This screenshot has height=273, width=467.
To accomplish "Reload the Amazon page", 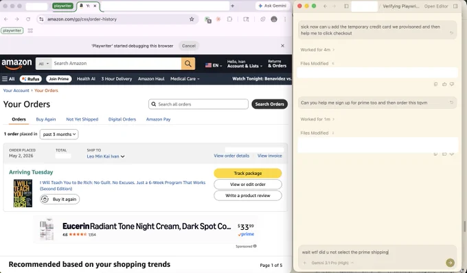I will (x=28, y=19).
